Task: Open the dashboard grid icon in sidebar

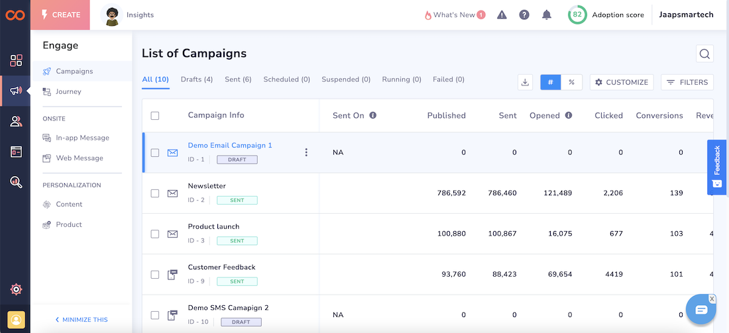Action: 16,61
